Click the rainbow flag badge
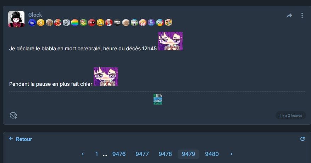 pos(75,22)
